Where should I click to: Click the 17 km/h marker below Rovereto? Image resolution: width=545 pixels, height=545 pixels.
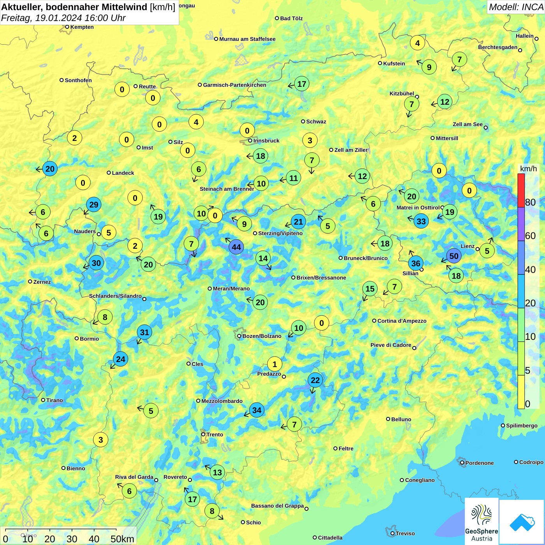192,499
